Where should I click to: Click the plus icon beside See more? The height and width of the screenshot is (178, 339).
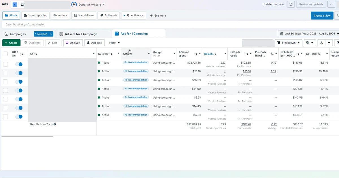[151, 16]
